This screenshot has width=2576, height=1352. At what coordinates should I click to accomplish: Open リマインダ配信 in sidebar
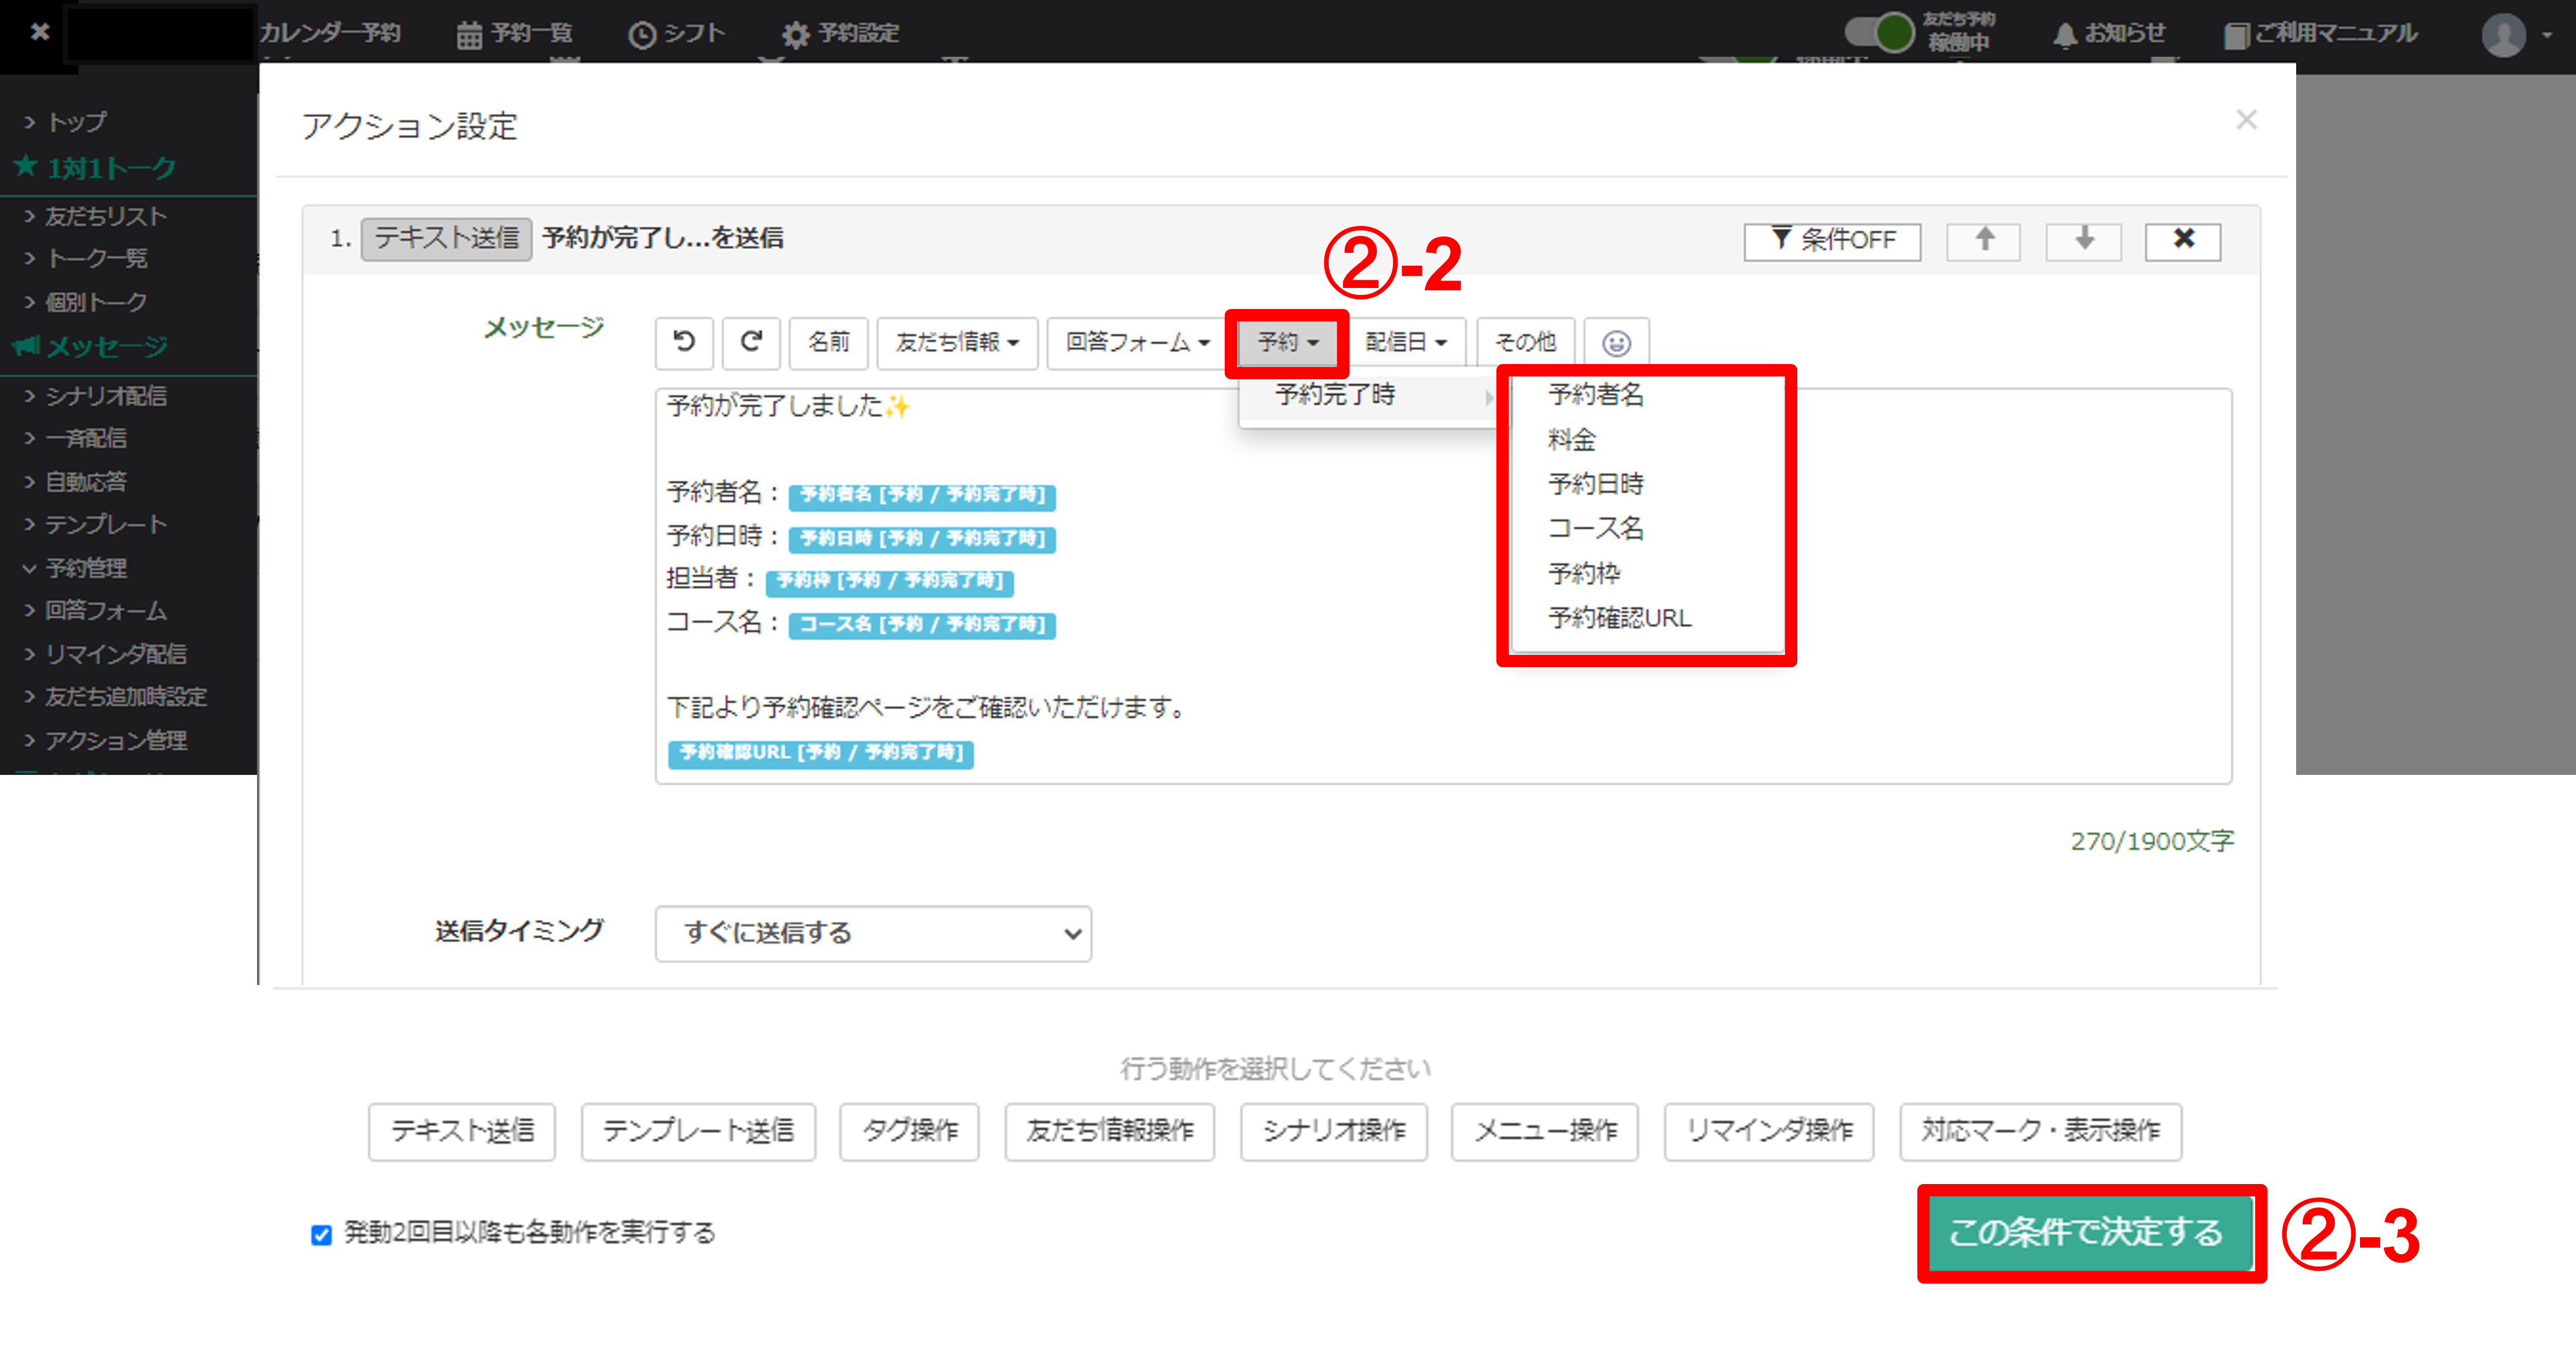click(x=115, y=654)
